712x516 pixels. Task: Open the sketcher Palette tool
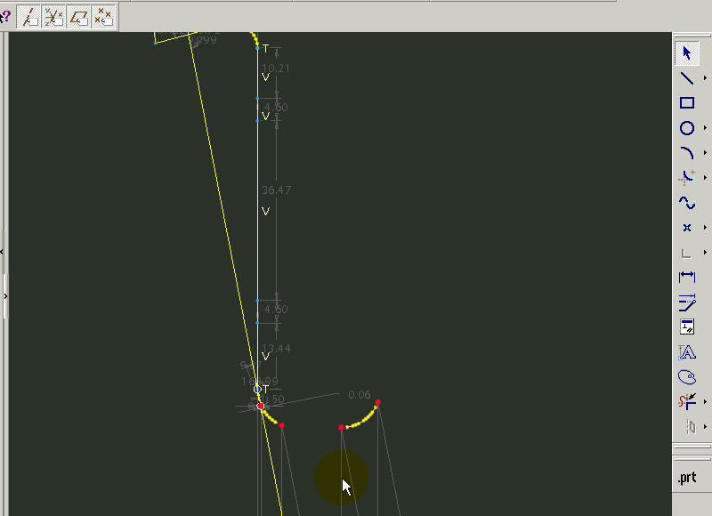pos(686,376)
